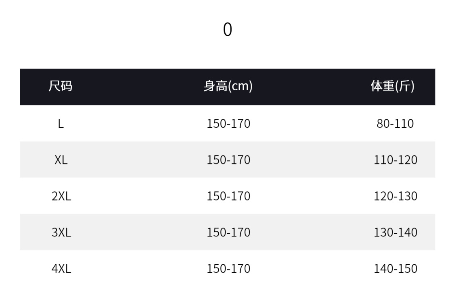Select the XL size cell
This screenshot has width=454, height=305.
61,160
